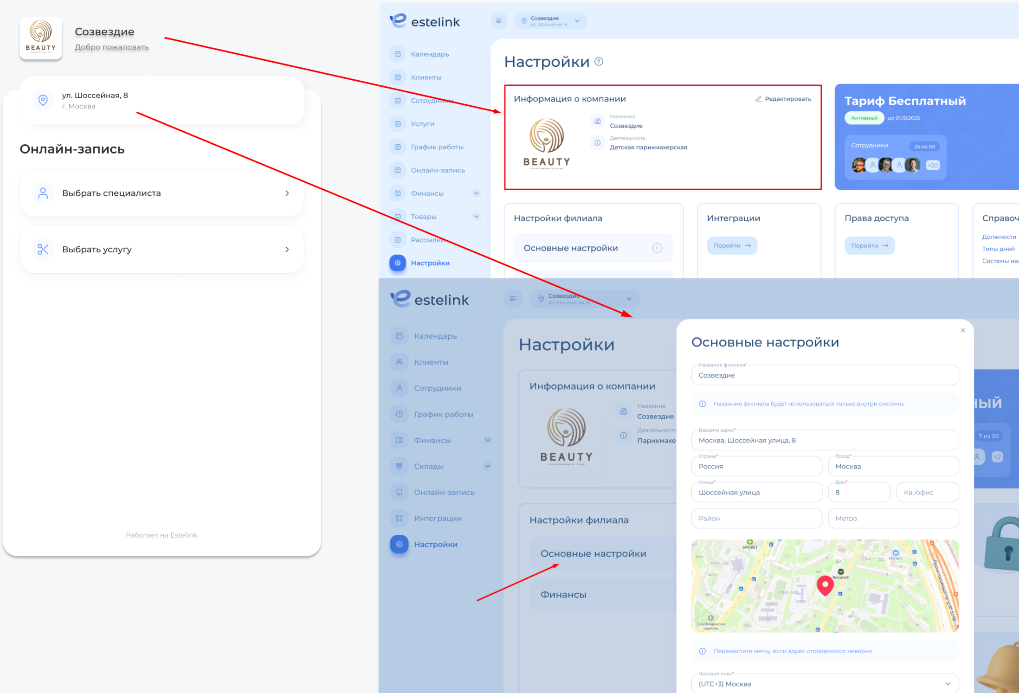Click Онлайн-запись icon in lower sidebar
The height and width of the screenshot is (693, 1019).
399,492
